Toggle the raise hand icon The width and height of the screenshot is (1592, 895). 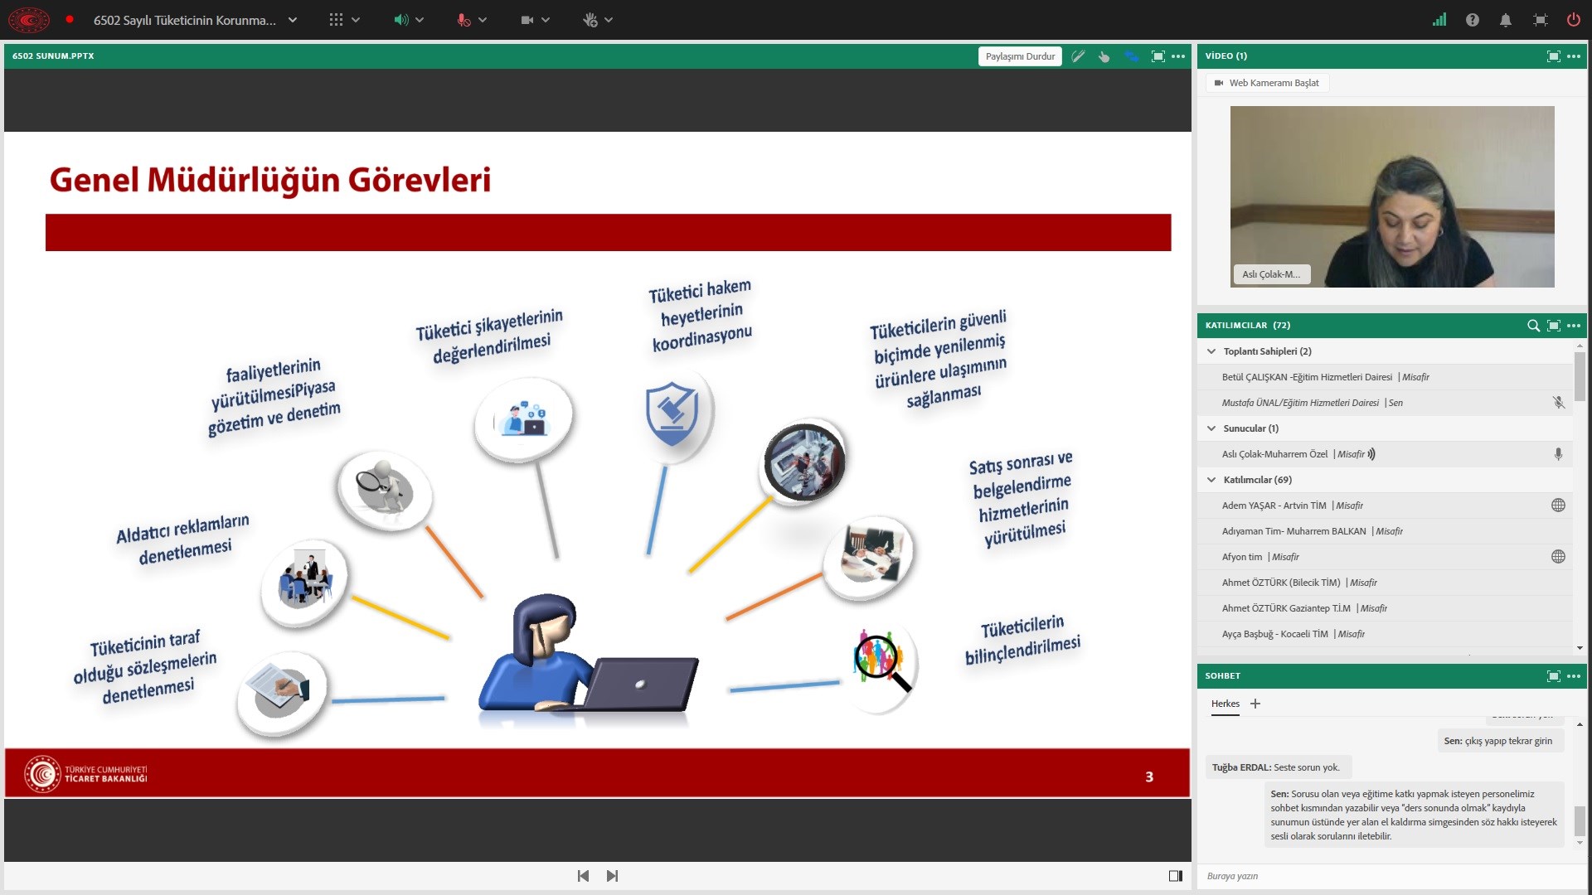(x=590, y=20)
